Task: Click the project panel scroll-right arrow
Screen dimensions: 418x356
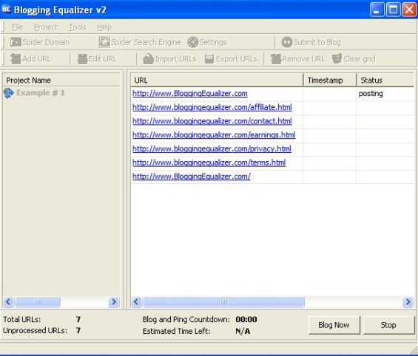Action: 114,302
